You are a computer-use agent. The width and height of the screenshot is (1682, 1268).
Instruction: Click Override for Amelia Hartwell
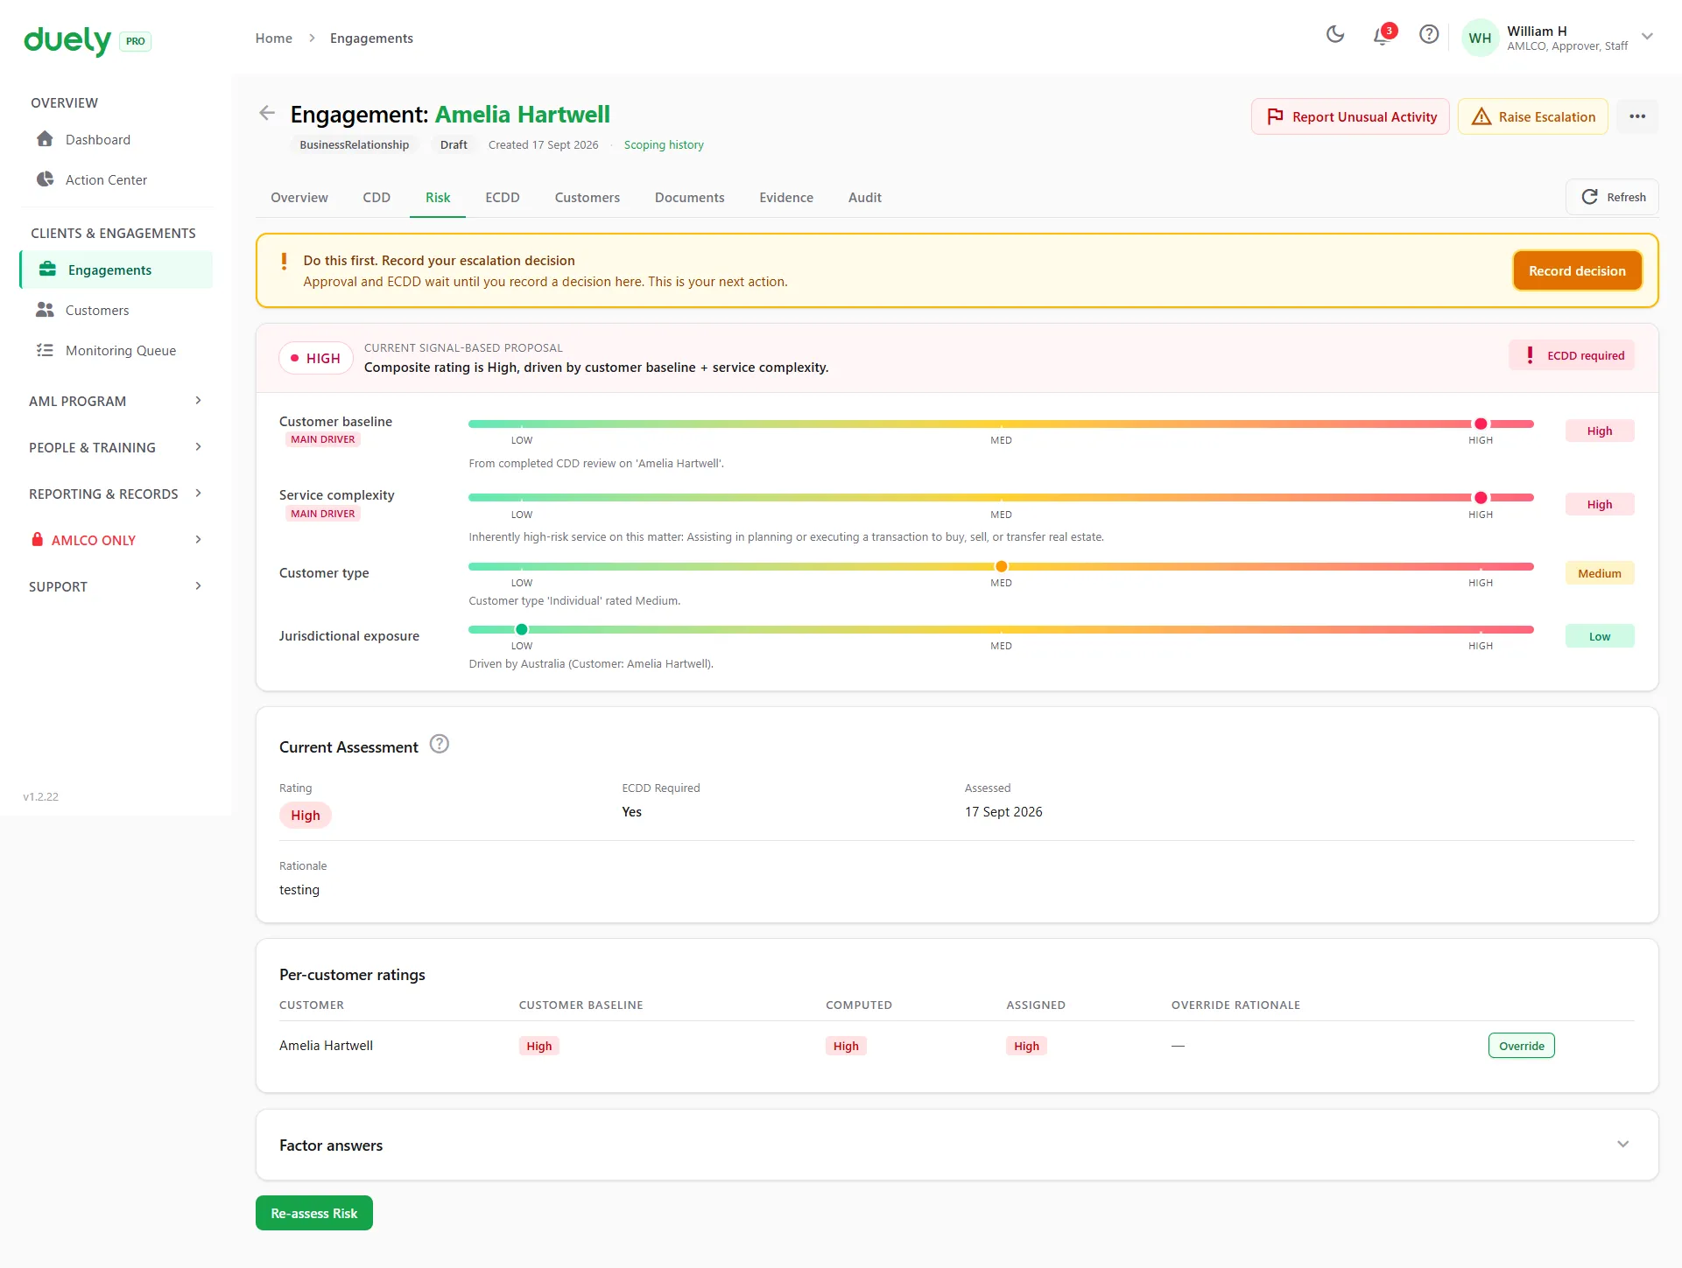click(x=1521, y=1046)
